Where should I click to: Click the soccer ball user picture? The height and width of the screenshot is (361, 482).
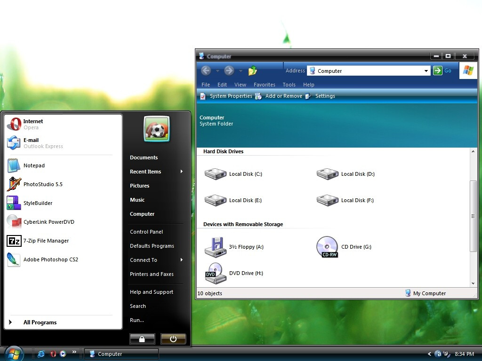click(x=157, y=129)
